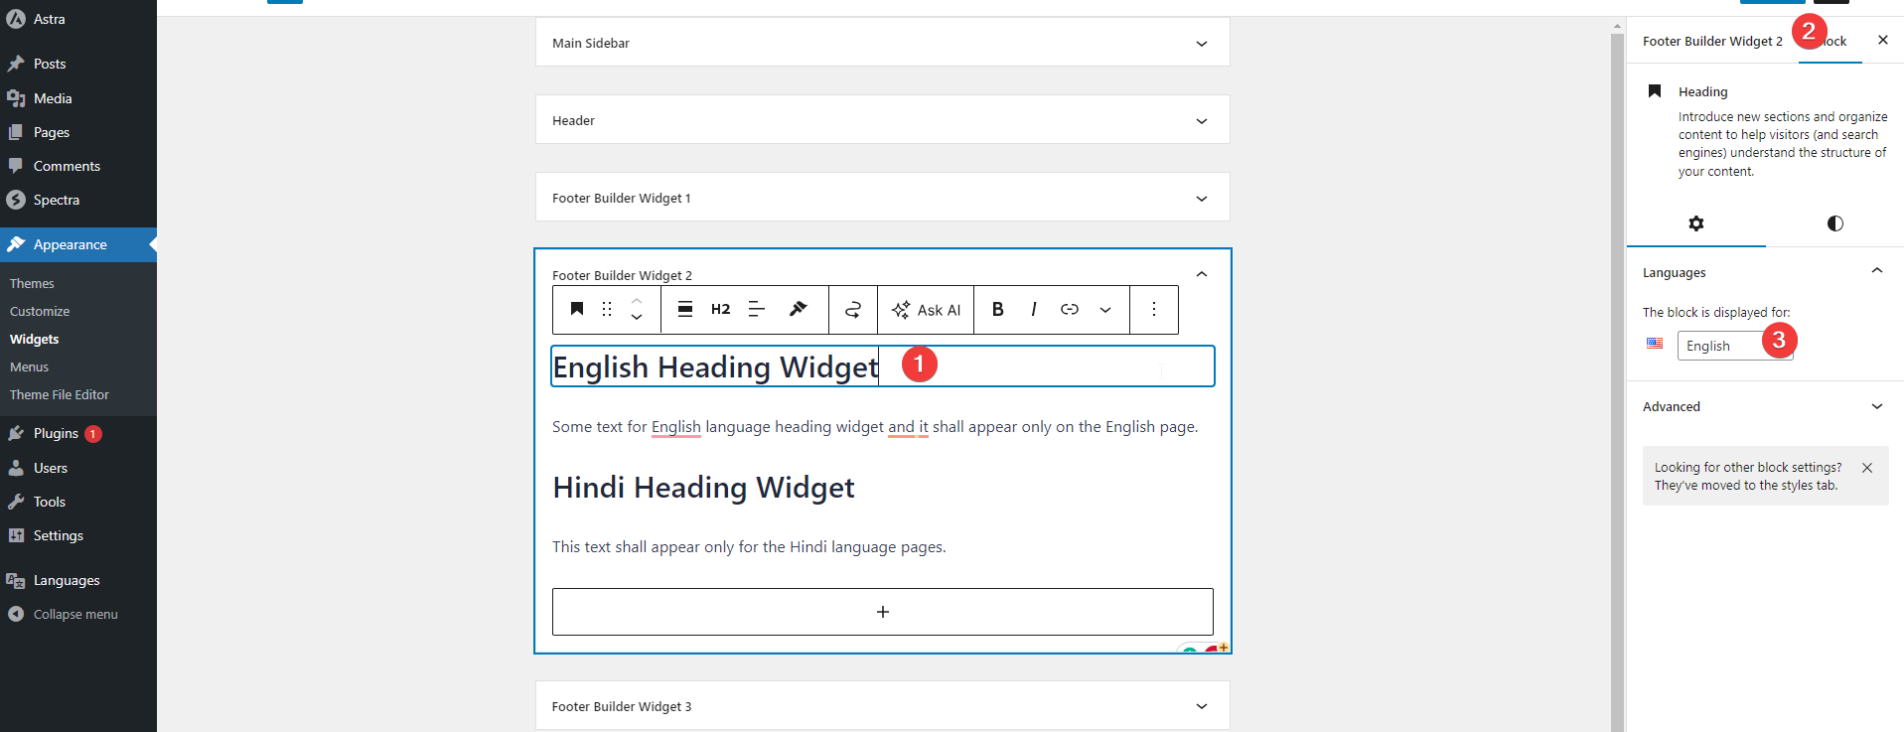Screen dimensions: 1904x732
Task: Insert a link with the link icon
Action: click(x=1070, y=309)
